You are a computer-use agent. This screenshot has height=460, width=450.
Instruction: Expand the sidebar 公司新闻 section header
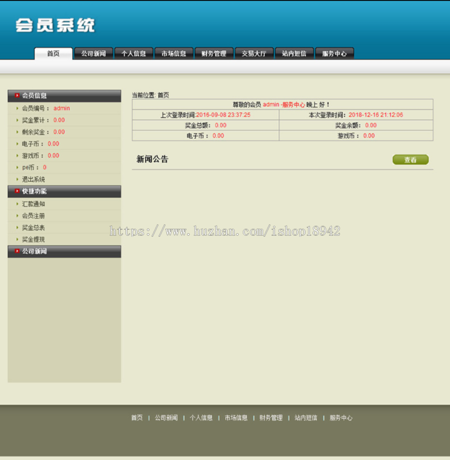tap(64, 251)
